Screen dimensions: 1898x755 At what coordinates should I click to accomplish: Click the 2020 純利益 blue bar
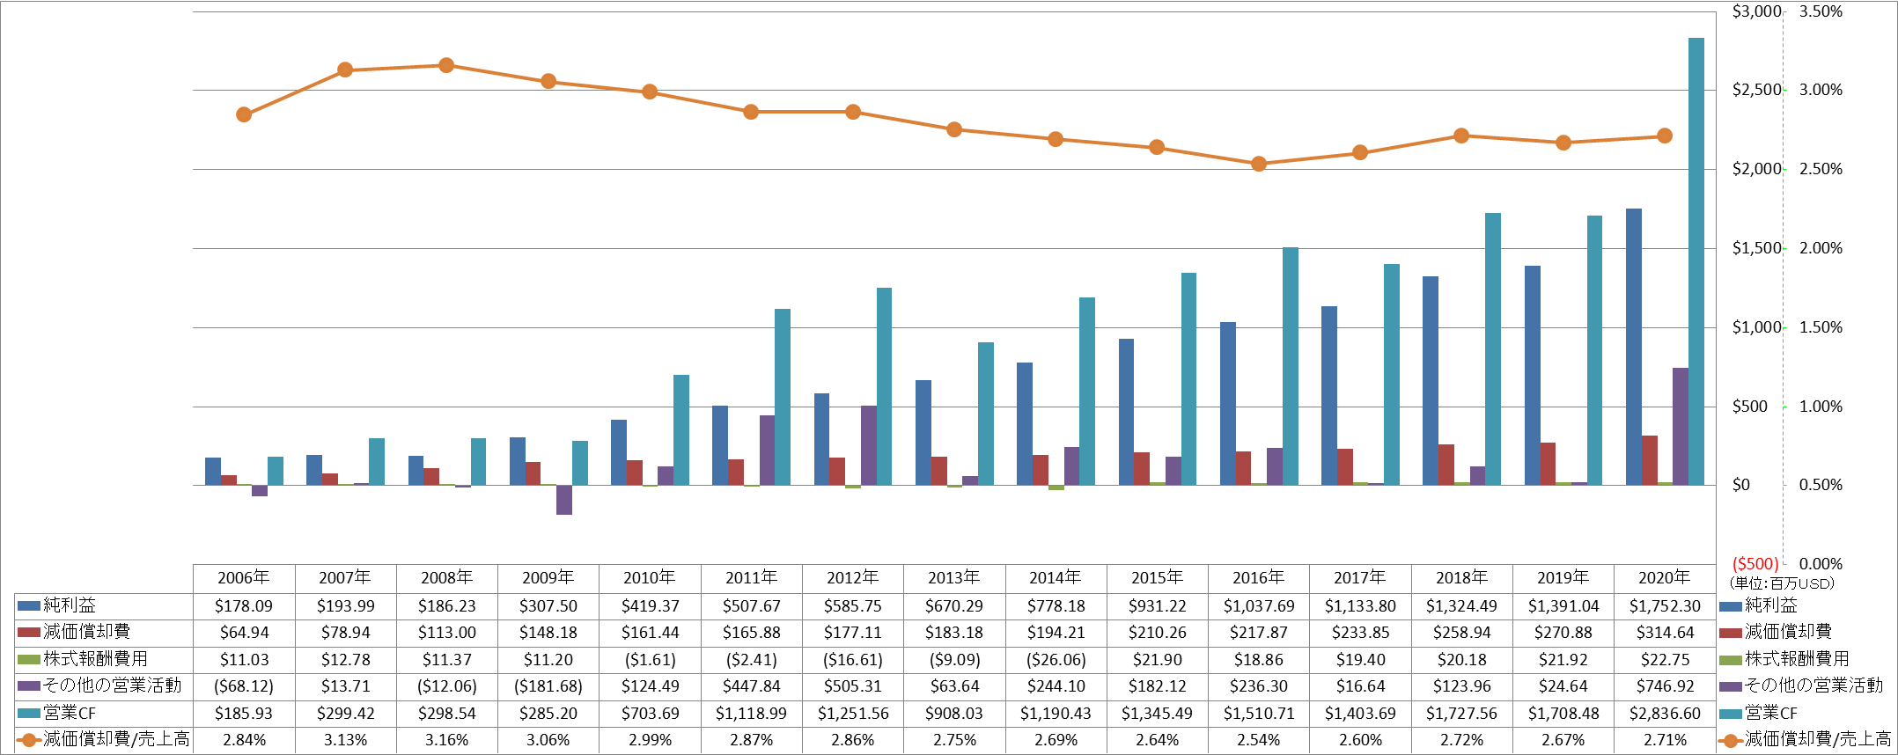click(1634, 347)
